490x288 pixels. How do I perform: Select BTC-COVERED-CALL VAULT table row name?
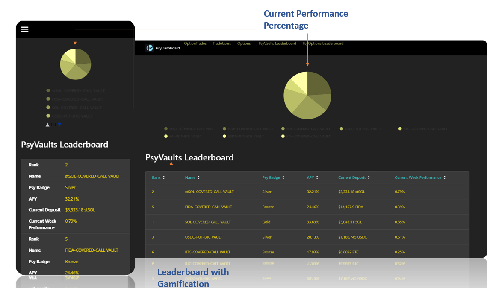coord(207,252)
